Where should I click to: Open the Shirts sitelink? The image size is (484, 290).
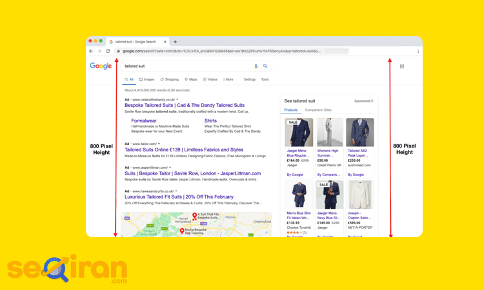pyautogui.click(x=210, y=121)
